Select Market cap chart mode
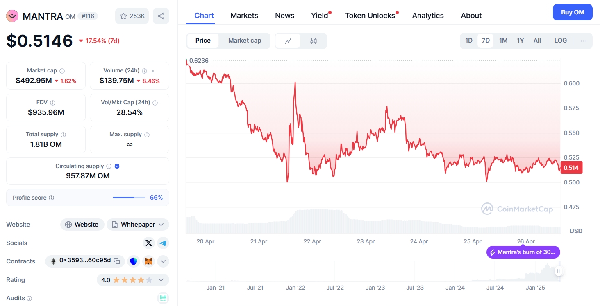600x306 pixels. tap(245, 40)
